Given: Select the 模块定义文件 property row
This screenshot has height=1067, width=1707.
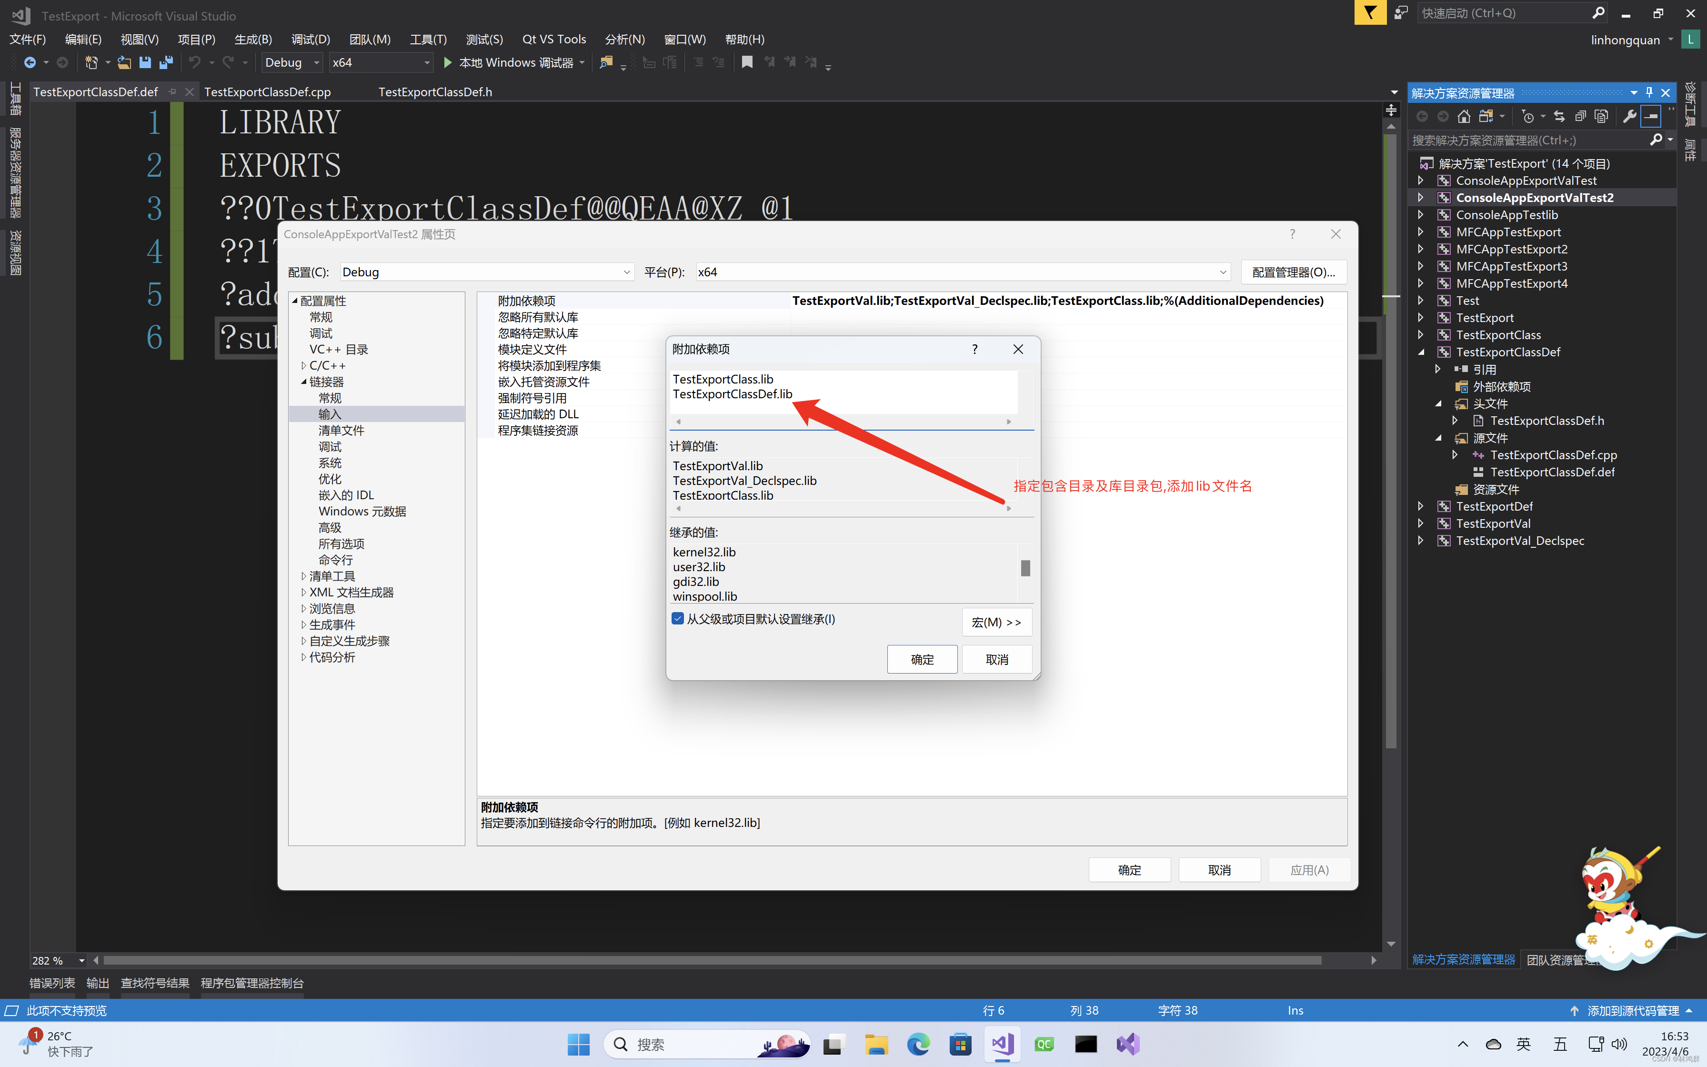Looking at the screenshot, I should click(x=532, y=349).
